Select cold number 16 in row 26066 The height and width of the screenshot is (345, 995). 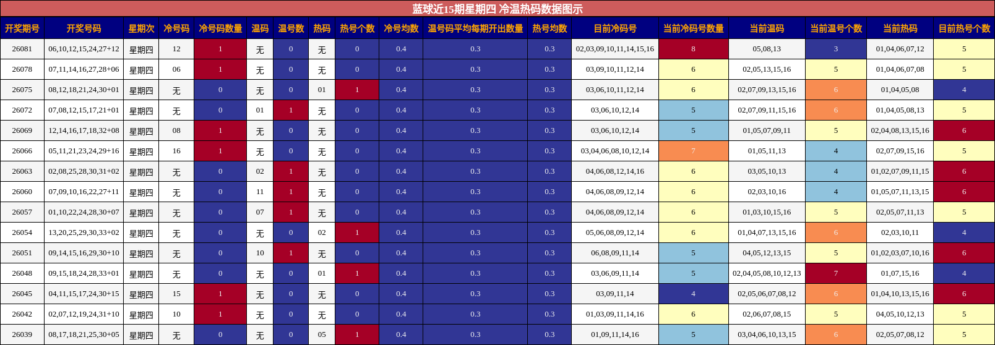176,151
